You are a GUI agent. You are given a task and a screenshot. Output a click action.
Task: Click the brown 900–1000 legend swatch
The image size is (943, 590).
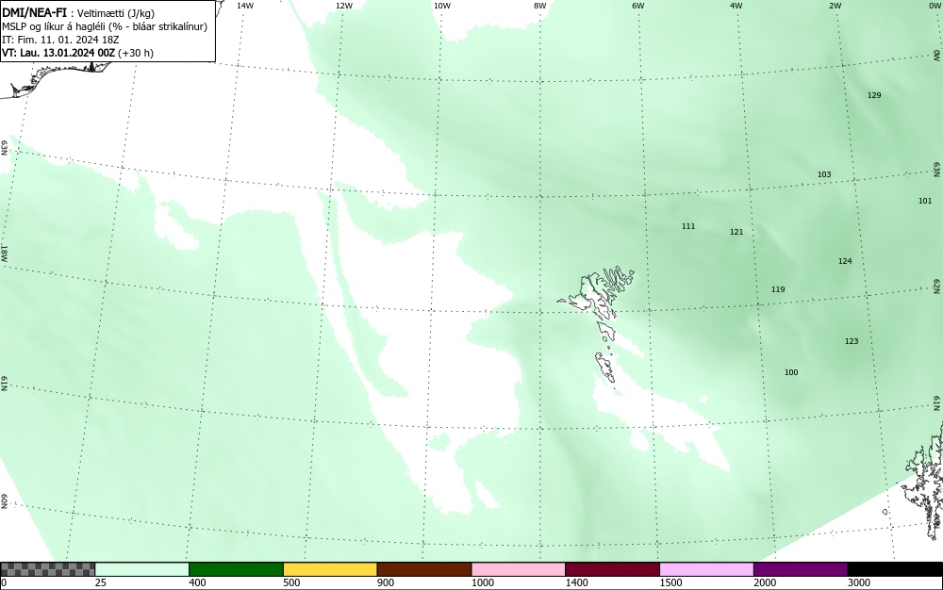point(424,569)
